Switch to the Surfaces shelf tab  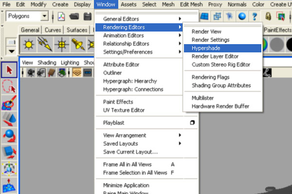point(77,30)
